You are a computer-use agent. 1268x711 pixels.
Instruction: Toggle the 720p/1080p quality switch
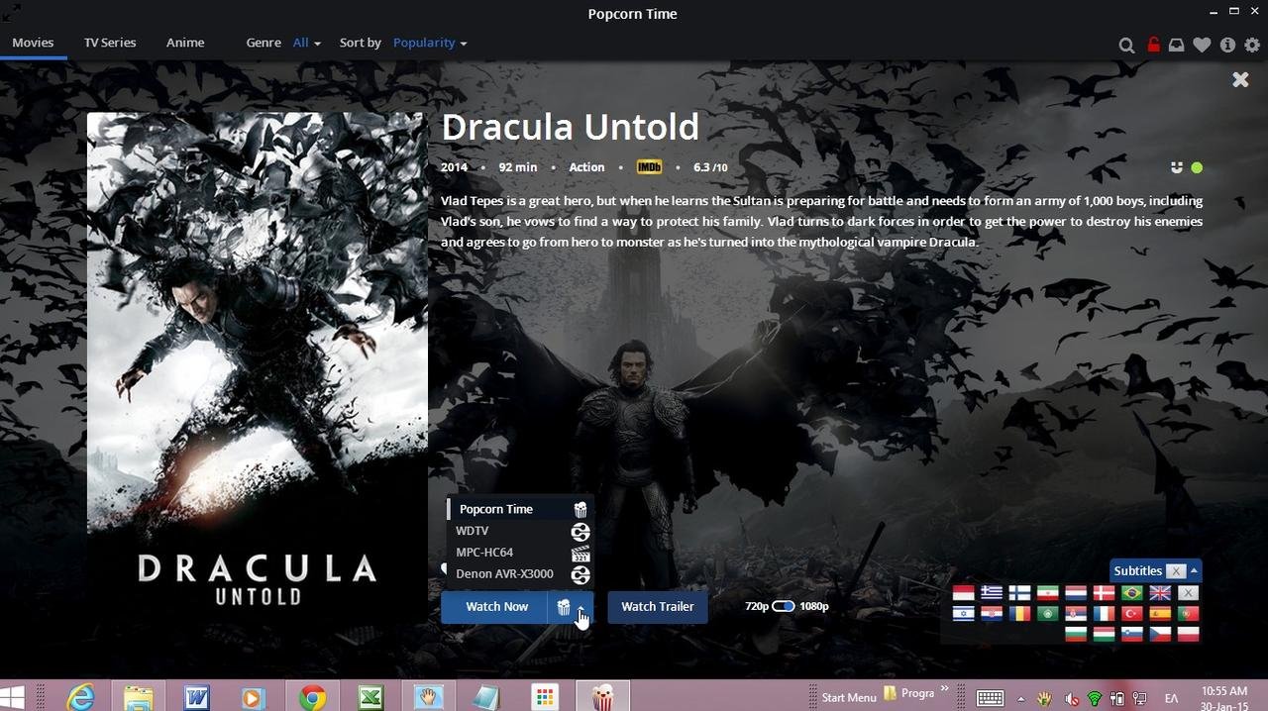click(784, 606)
